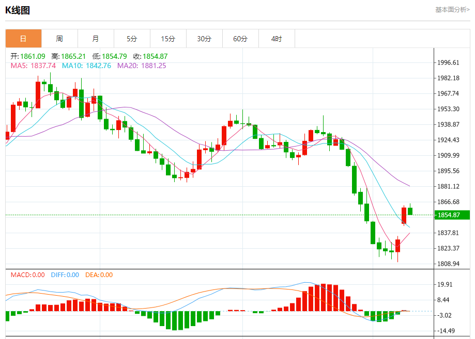Open the 30分 timeframe tab
Screen dimensions: 475x339
[x=204, y=38]
